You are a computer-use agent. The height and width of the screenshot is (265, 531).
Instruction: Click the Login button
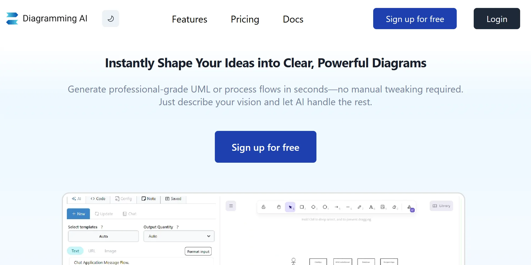coord(497,19)
